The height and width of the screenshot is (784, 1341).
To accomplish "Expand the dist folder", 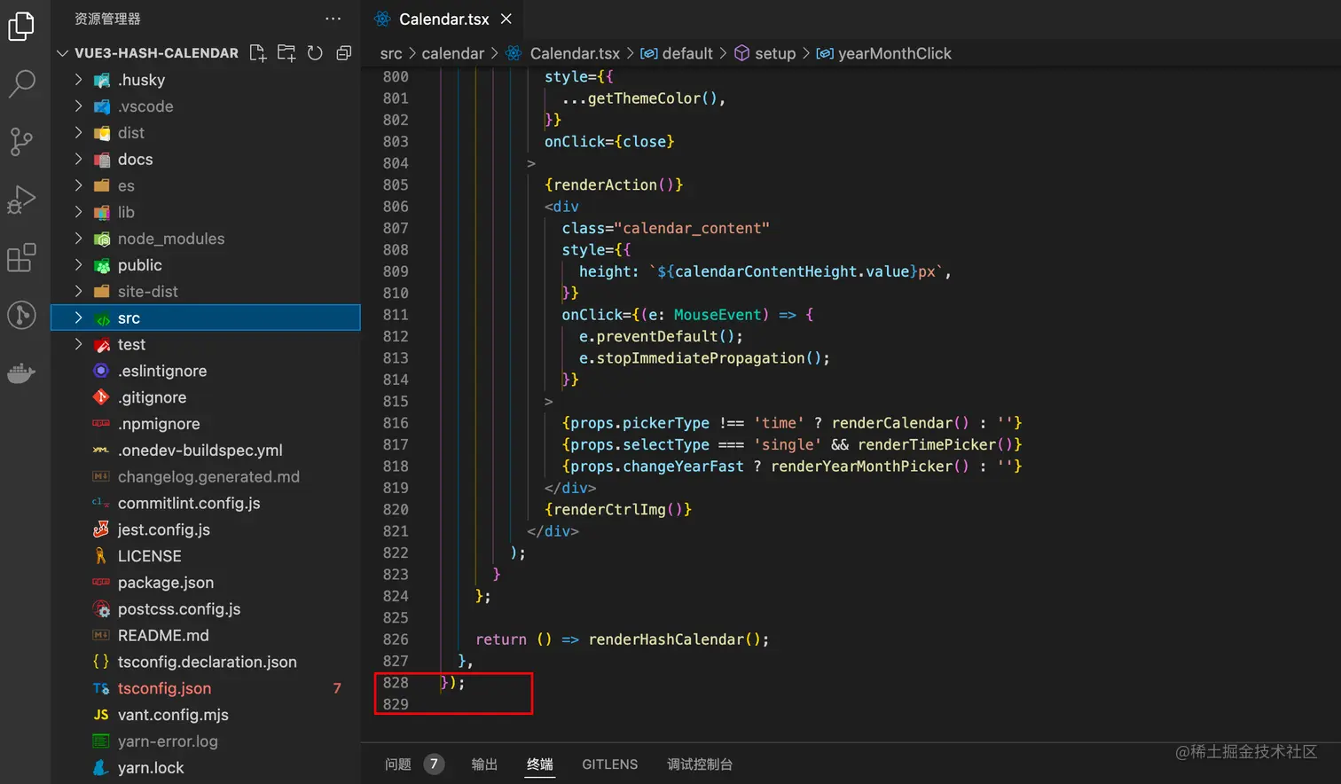I will [x=78, y=133].
